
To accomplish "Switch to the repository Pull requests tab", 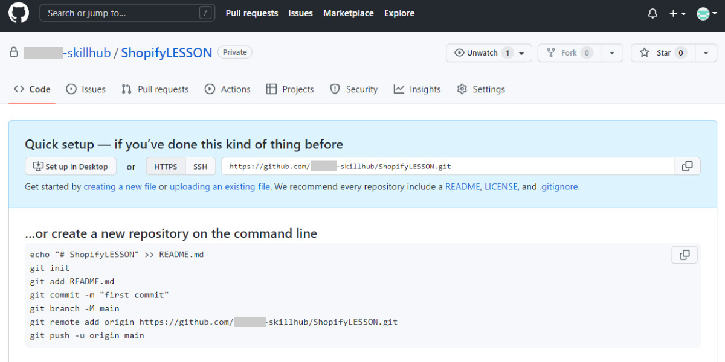I will [155, 89].
